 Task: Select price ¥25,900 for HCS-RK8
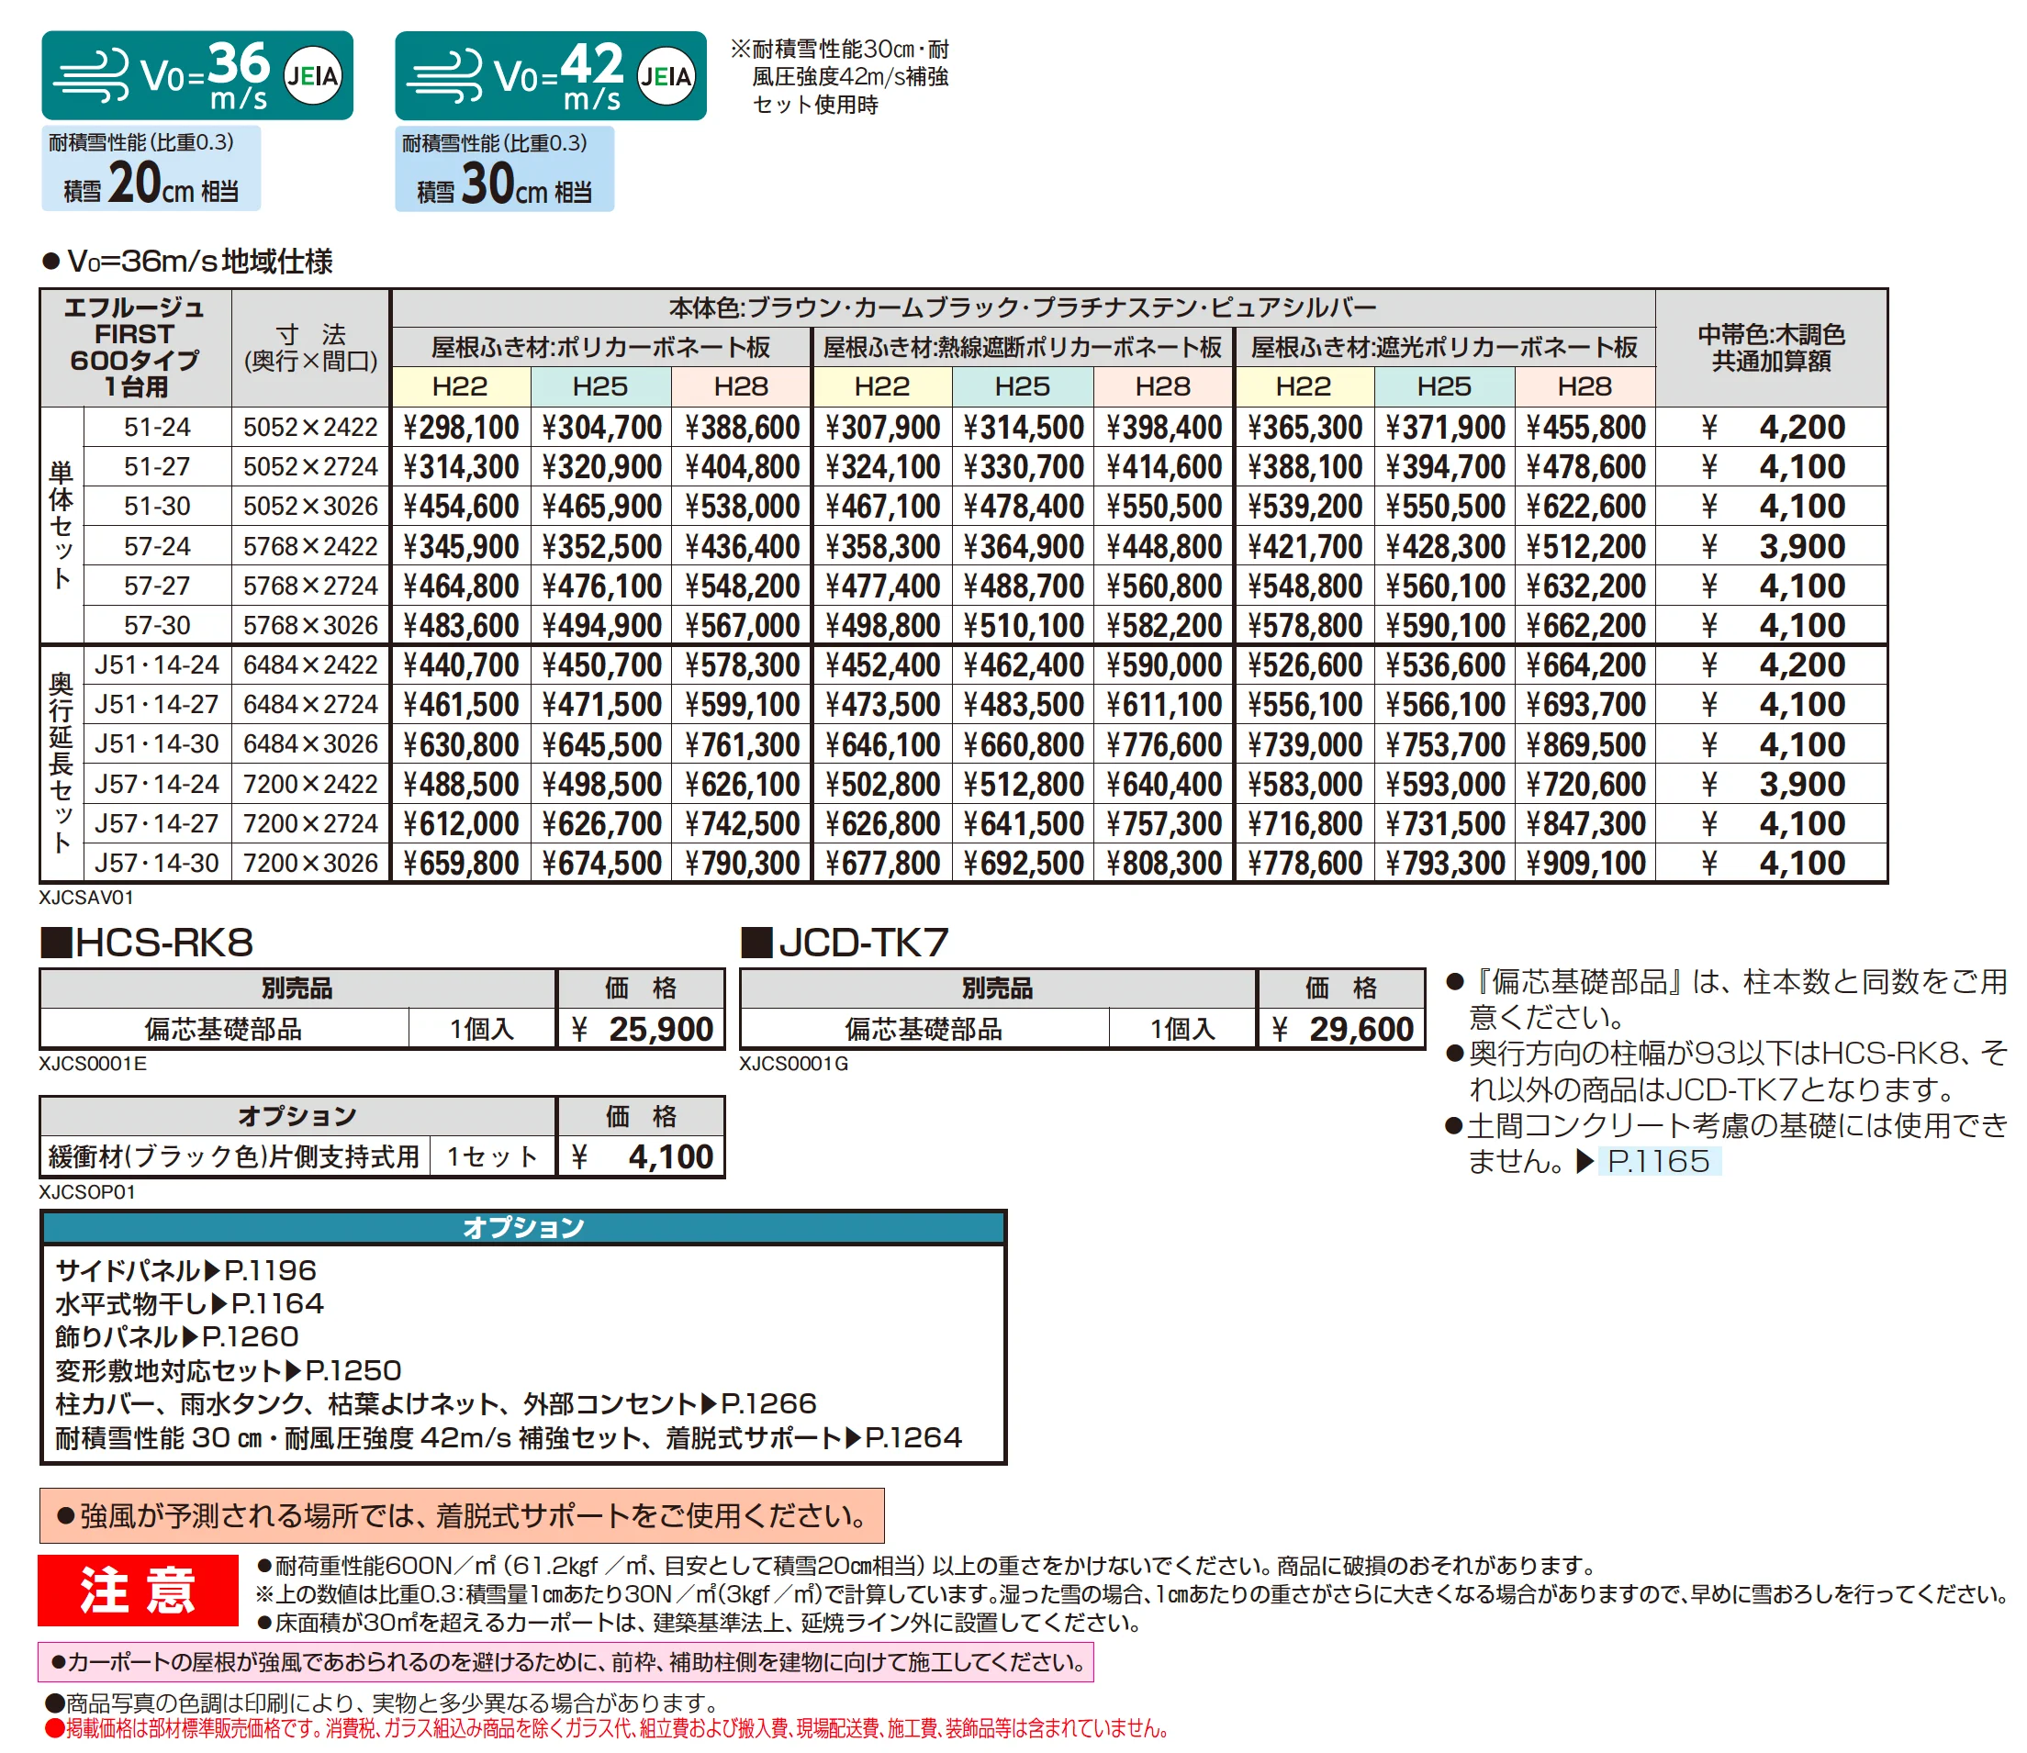(x=642, y=1029)
